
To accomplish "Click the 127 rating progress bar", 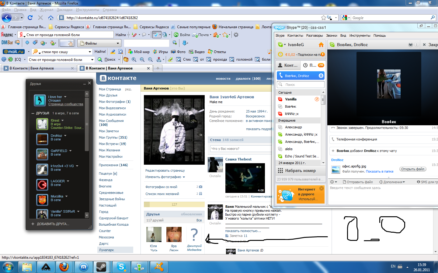I will 174,204.
